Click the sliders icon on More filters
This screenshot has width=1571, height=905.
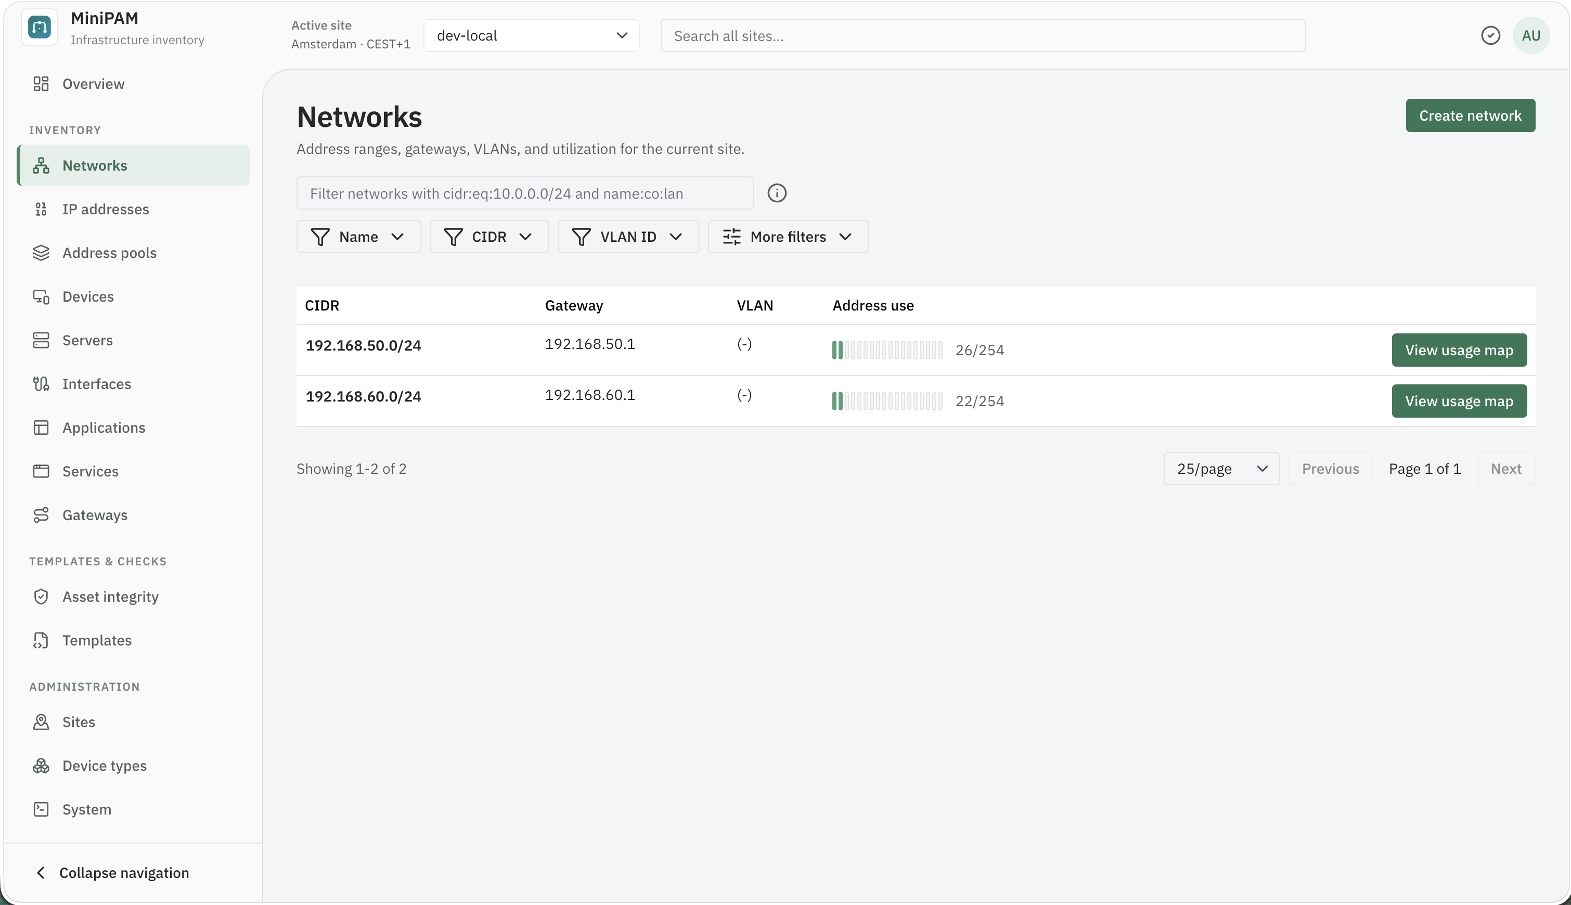(732, 237)
